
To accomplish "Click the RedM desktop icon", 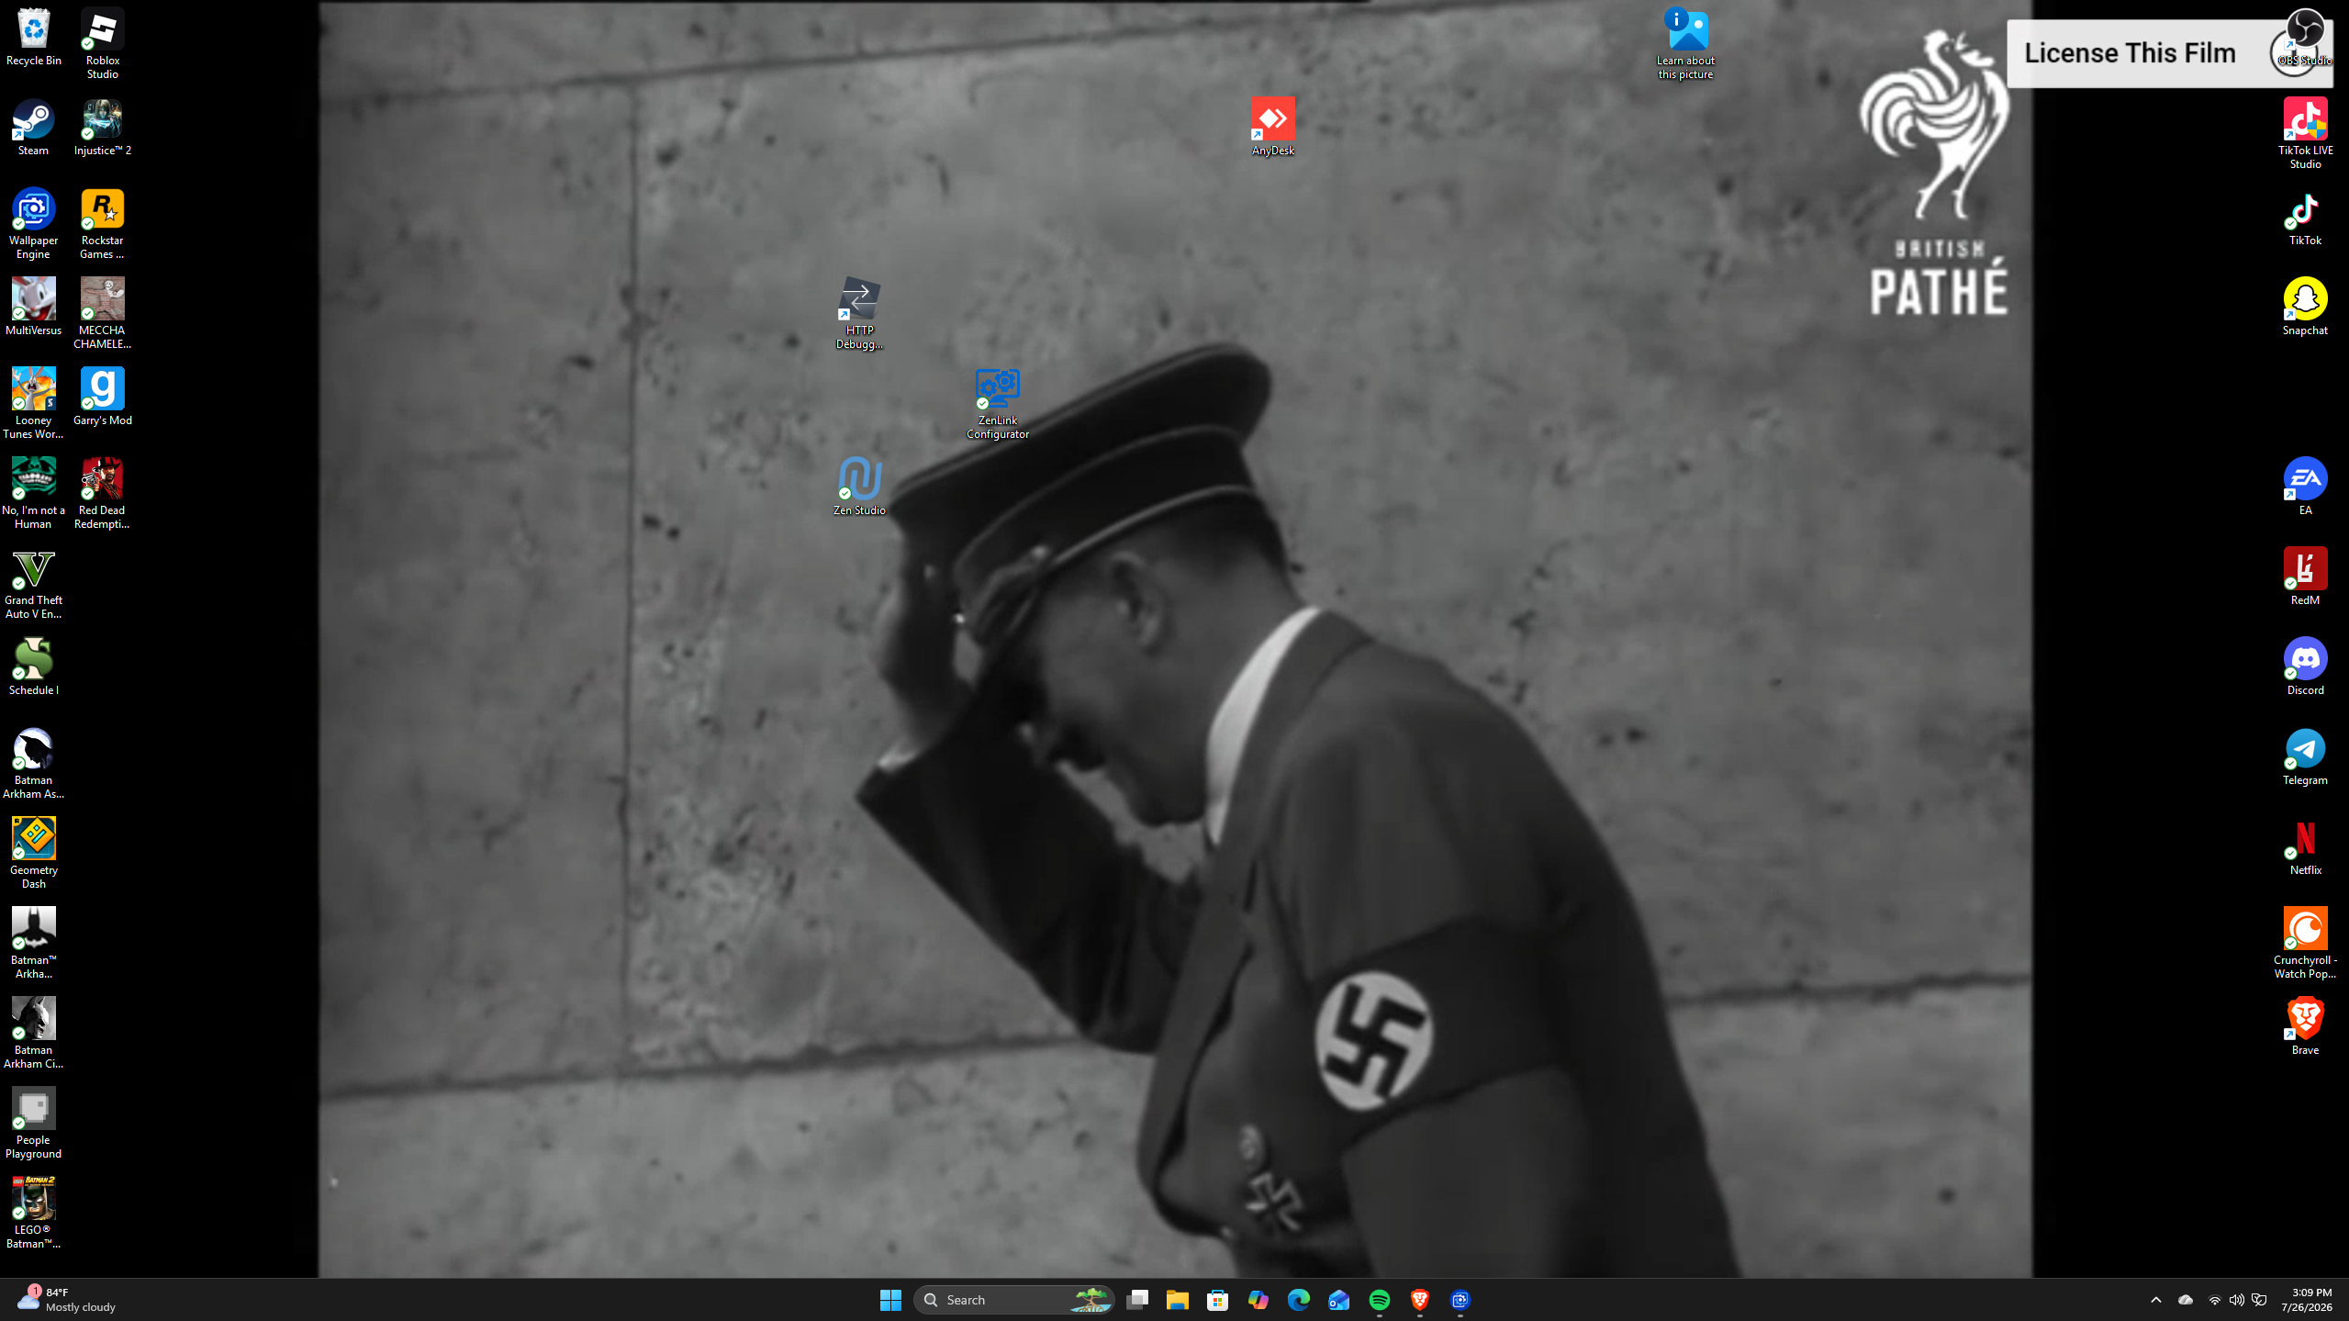I will pyautogui.click(x=2304, y=577).
